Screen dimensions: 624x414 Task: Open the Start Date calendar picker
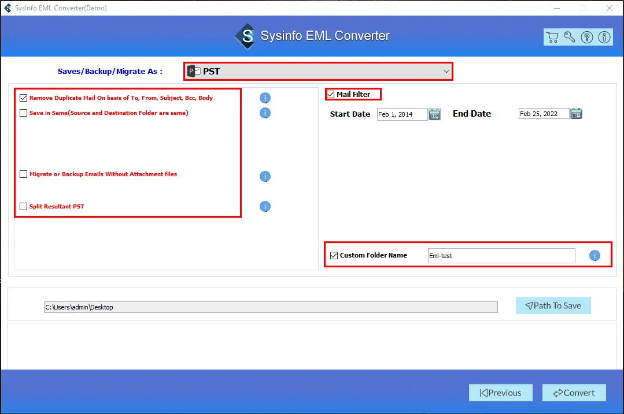434,114
